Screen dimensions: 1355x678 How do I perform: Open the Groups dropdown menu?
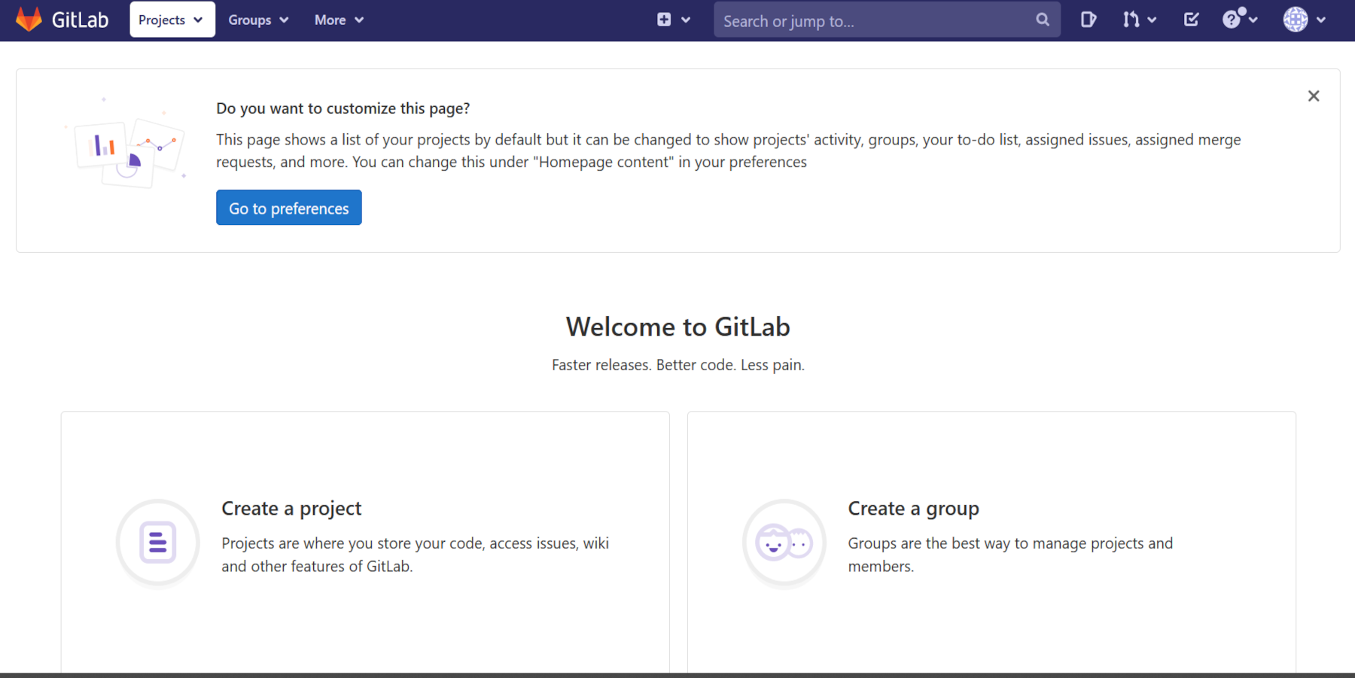[258, 20]
